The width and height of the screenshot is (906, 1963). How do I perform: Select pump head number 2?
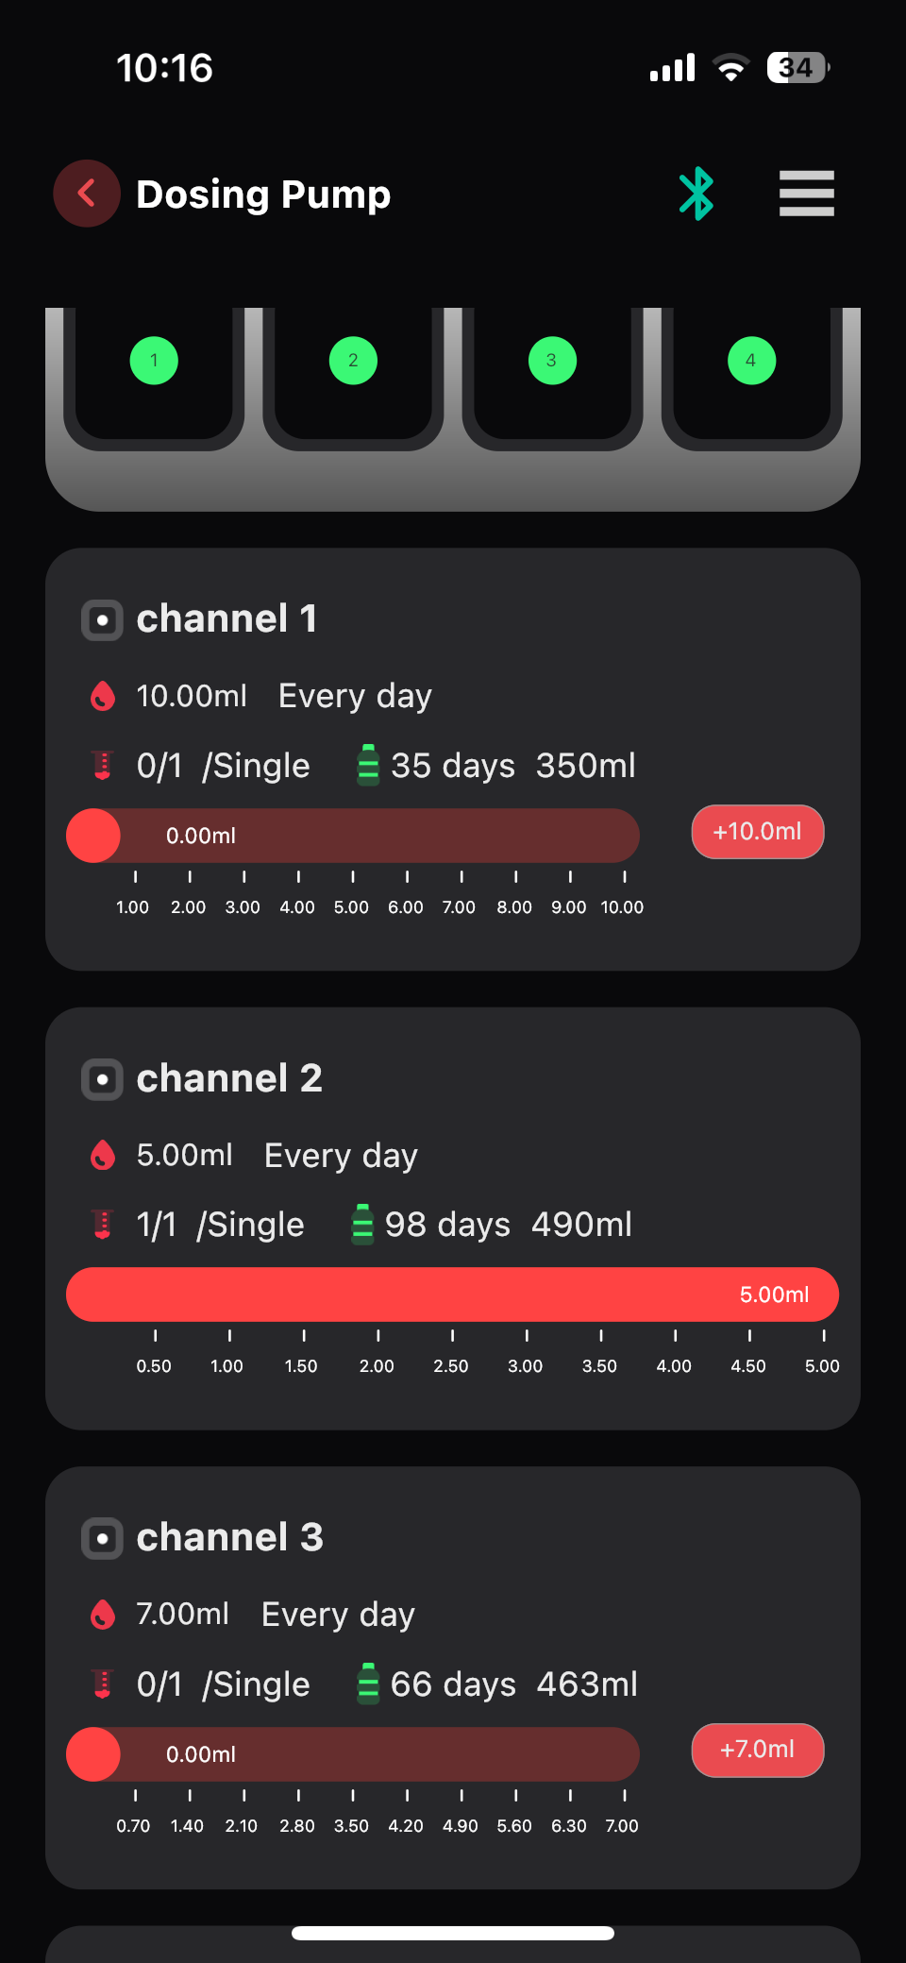click(x=353, y=361)
